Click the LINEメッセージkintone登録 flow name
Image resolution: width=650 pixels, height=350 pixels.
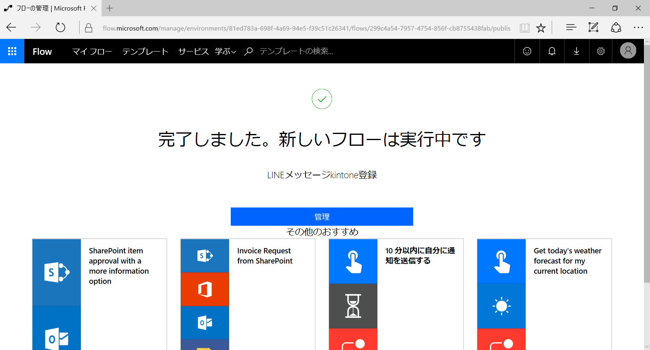322,175
